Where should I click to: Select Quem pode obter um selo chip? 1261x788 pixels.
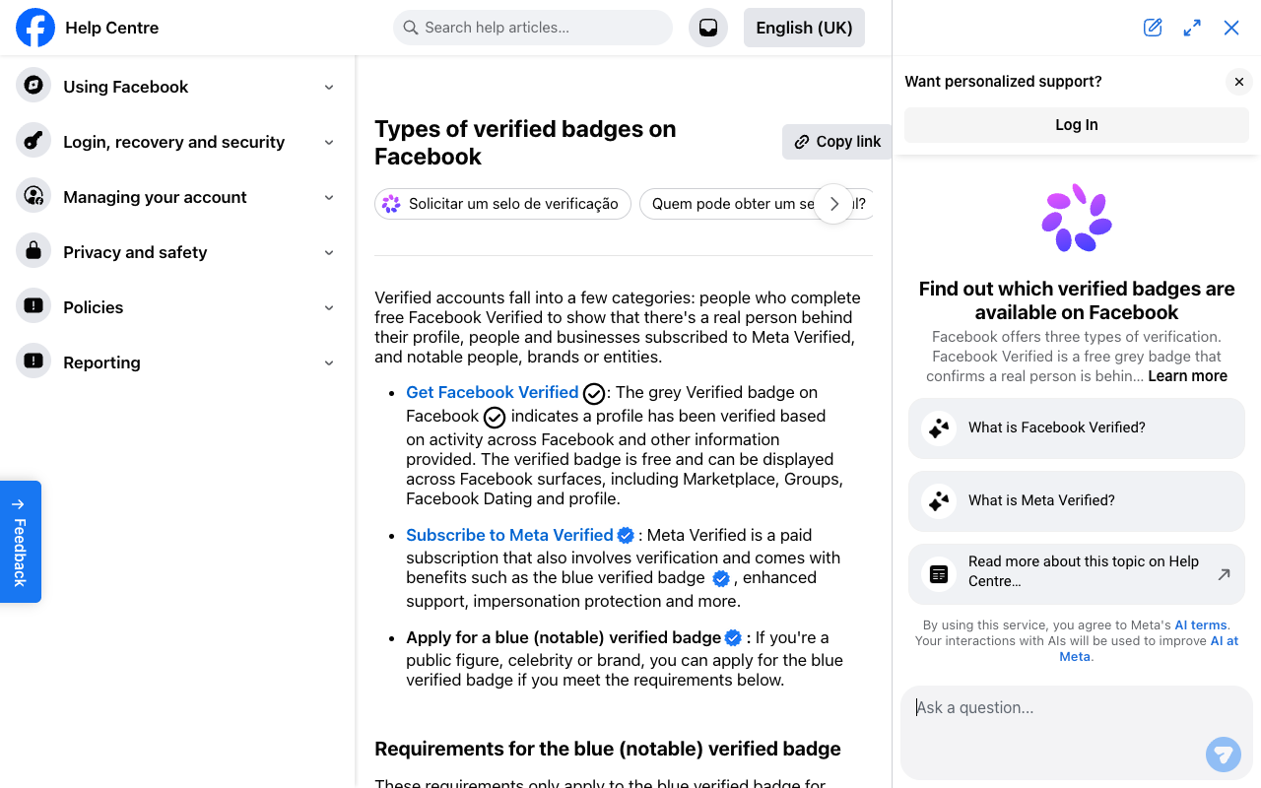(757, 204)
